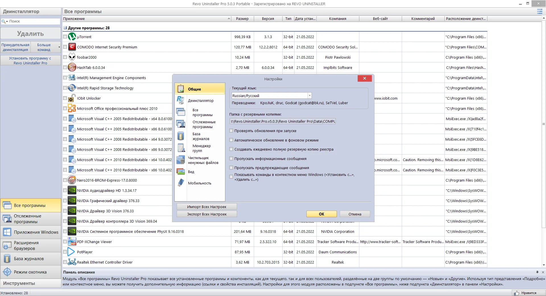The width and height of the screenshot is (546, 296).
Task: Click Принудительная деинсталляция
Action: tap(15, 47)
